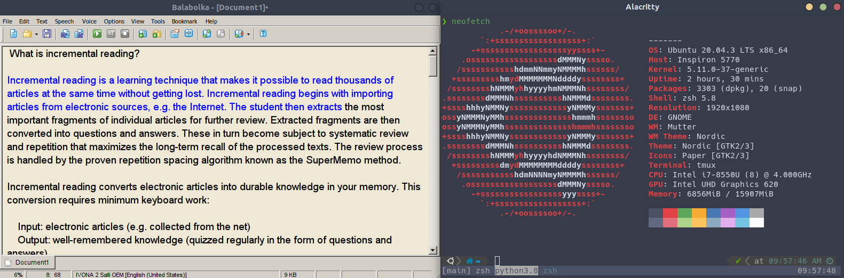Click the greyed-out go to bookmark icon
Screen dimensions: 844x278
point(220,34)
